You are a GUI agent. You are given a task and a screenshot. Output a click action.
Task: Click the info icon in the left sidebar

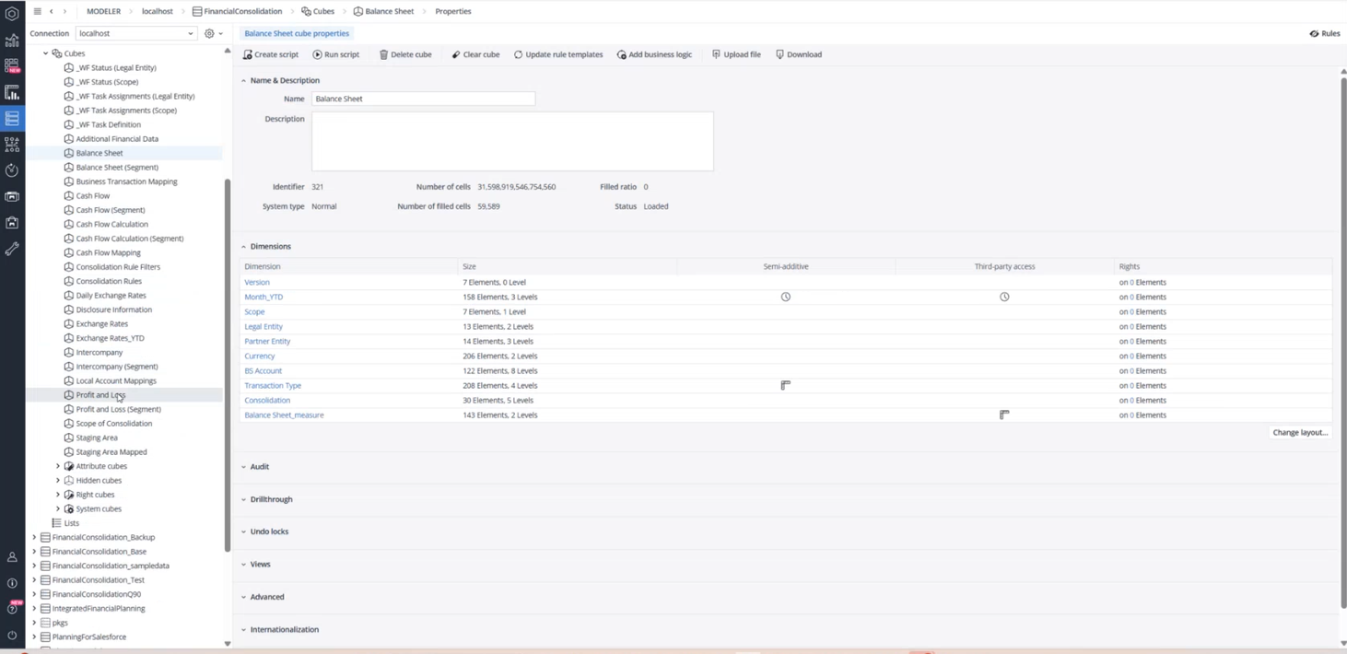pyautogui.click(x=12, y=583)
